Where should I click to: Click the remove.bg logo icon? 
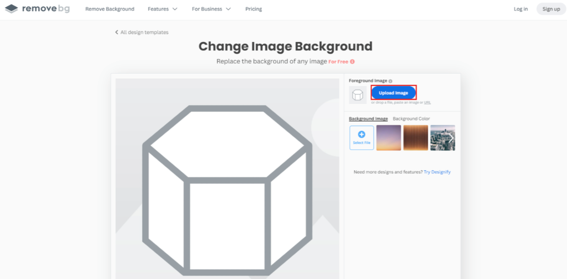pyautogui.click(x=12, y=9)
